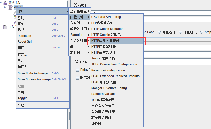Choose 帮助 from the context menu
211x129 pixels.
pos(43,105)
